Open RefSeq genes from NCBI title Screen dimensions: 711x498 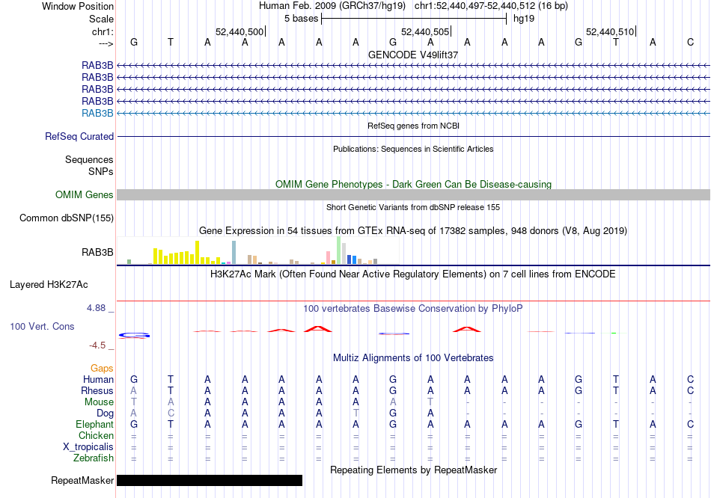coord(413,126)
